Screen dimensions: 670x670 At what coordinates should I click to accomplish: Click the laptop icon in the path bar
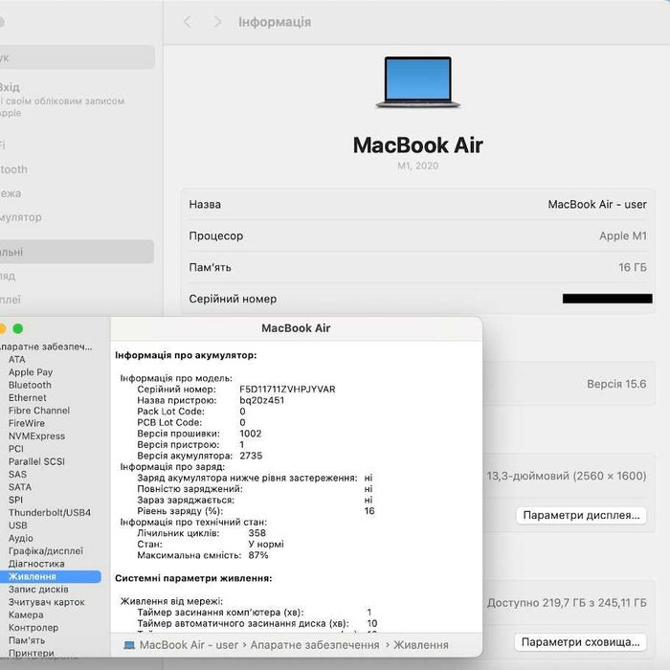[129, 645]
